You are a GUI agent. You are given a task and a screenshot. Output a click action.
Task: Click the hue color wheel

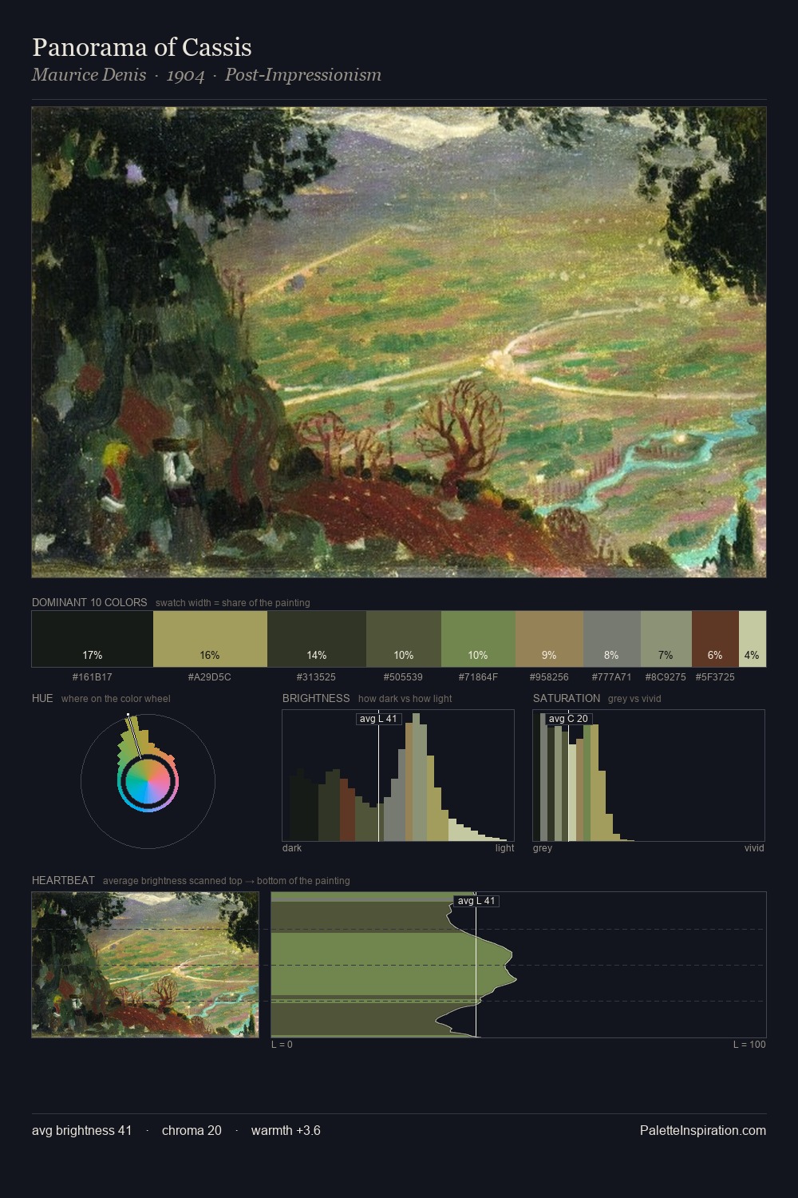[148, 781]
